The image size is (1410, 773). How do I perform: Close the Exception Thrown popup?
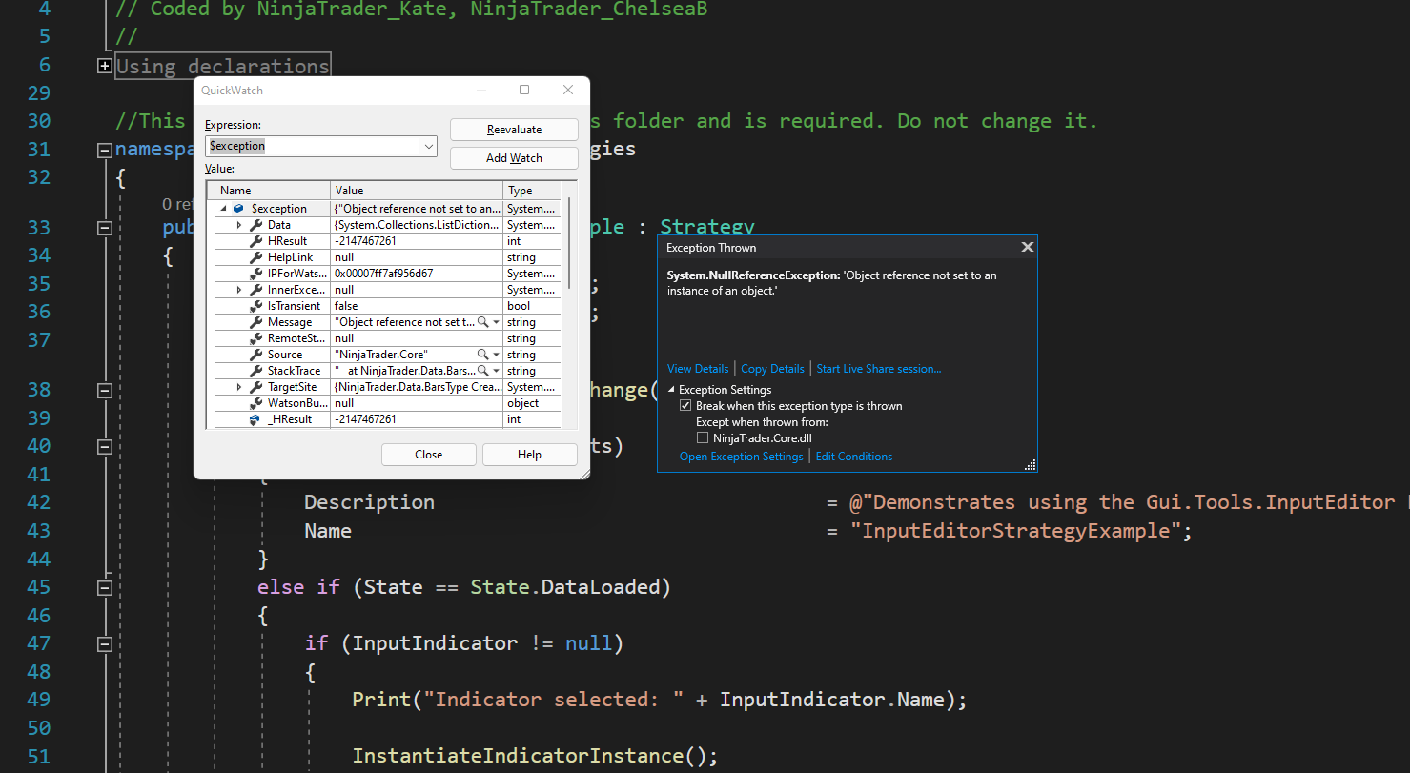click(1027, 247)
